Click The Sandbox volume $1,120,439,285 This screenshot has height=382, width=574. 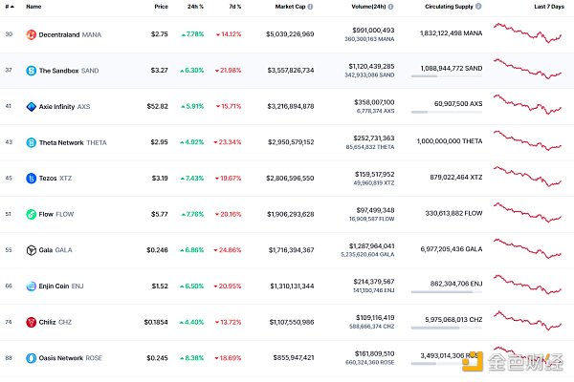[x=371, y=66]
